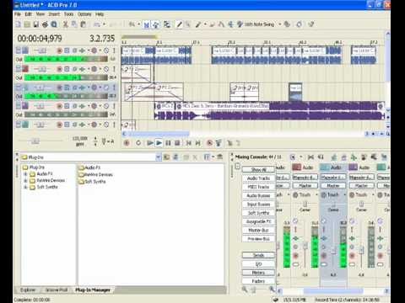Click the Record button in transport bar
Viewport: 405px width, 303px height.
[127, 143]
